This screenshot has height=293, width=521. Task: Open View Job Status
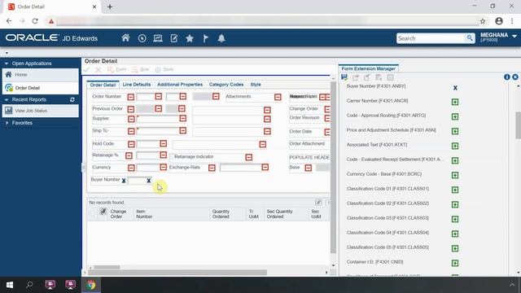click(40, 111)
